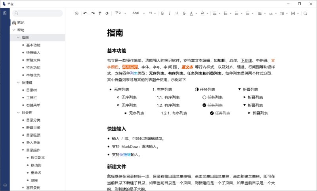Select 基本功能 in the sidebar tree
This screenshot has width=317, height=191.
33,45
